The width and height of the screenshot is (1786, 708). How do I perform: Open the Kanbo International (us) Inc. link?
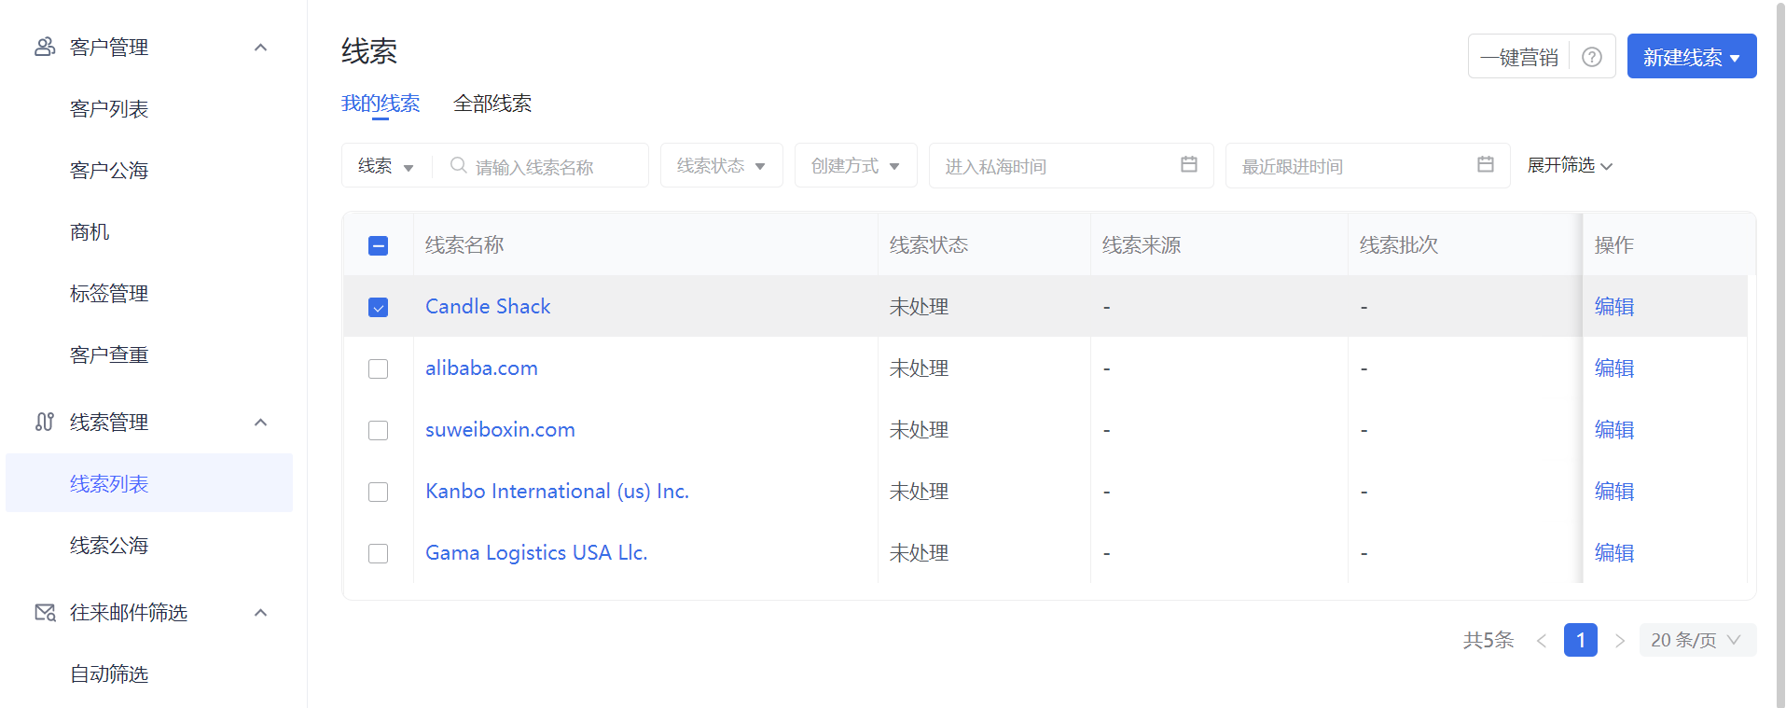[557, 492]
